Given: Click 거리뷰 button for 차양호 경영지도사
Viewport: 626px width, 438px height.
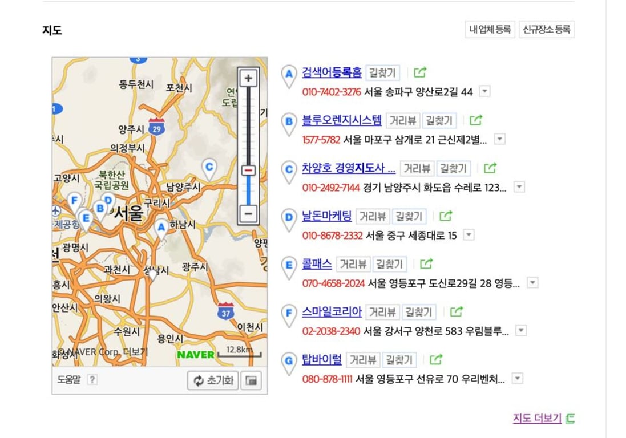Looking at the screenshot, I should (417, 168).
